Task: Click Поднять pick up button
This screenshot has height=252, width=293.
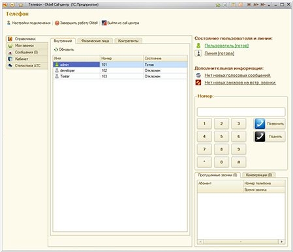Action: [270, 136]
